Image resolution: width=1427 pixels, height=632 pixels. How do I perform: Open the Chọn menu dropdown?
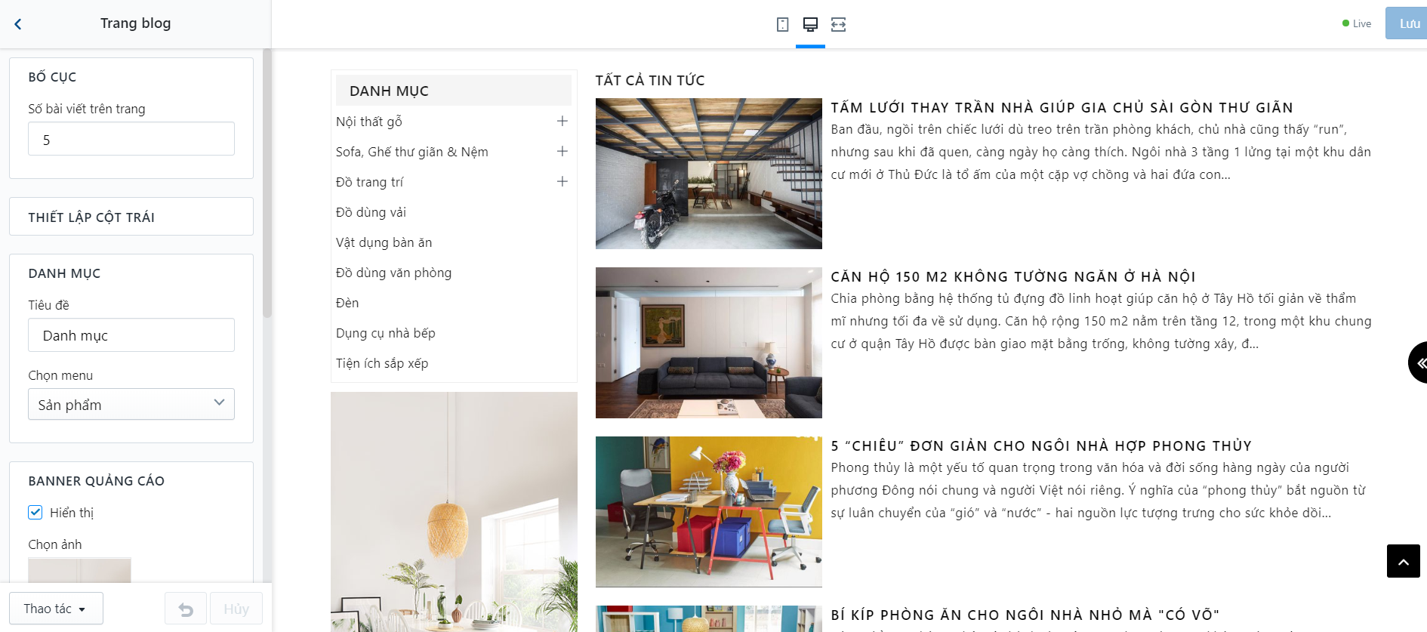click(x=131, y=404)
